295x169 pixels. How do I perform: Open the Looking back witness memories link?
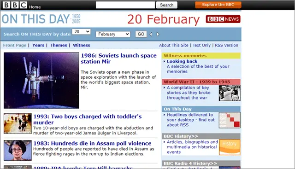tap(182, 61)
